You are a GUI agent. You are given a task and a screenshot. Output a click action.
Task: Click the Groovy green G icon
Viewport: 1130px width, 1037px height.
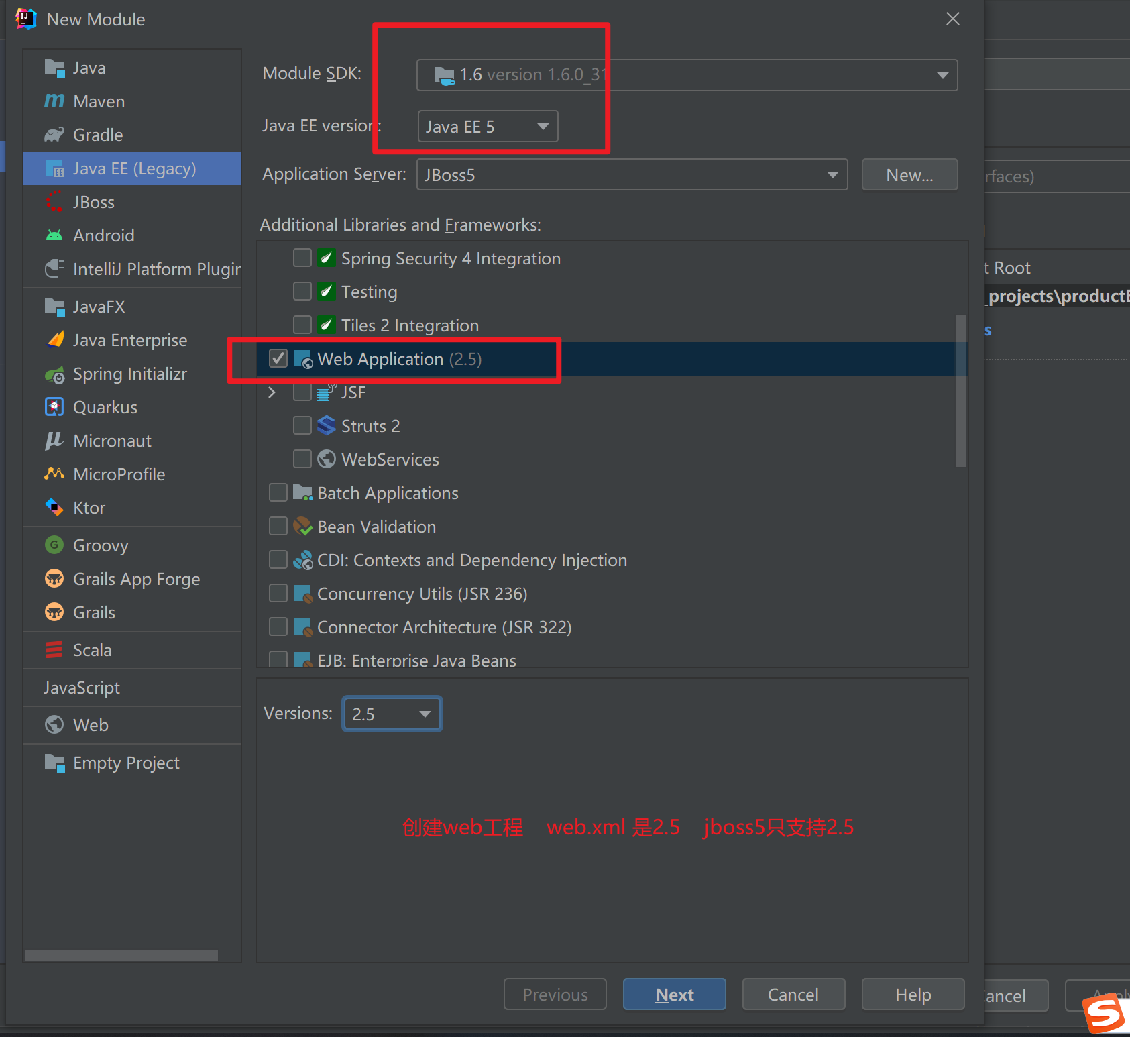pyautogui.click(x=54, y=545)
